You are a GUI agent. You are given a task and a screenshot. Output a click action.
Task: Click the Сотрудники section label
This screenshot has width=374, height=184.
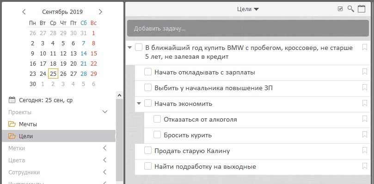[x=24, y=172]
